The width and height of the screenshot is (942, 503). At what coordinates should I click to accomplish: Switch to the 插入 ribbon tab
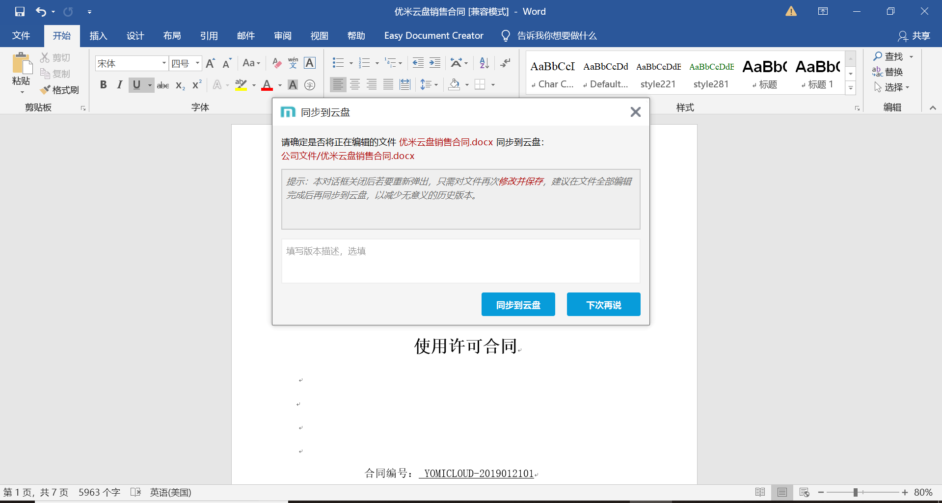click(x=98, y=36)
